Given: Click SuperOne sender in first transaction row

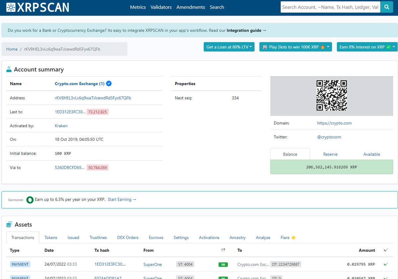Looking at the screenshot, I should [153, 264].
